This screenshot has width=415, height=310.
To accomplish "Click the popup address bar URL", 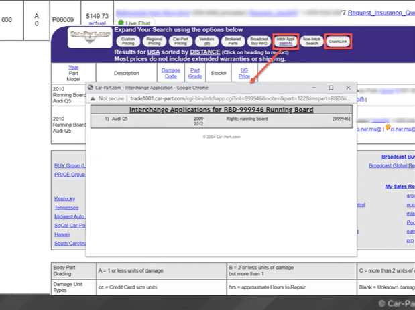I will pos(240,98).
